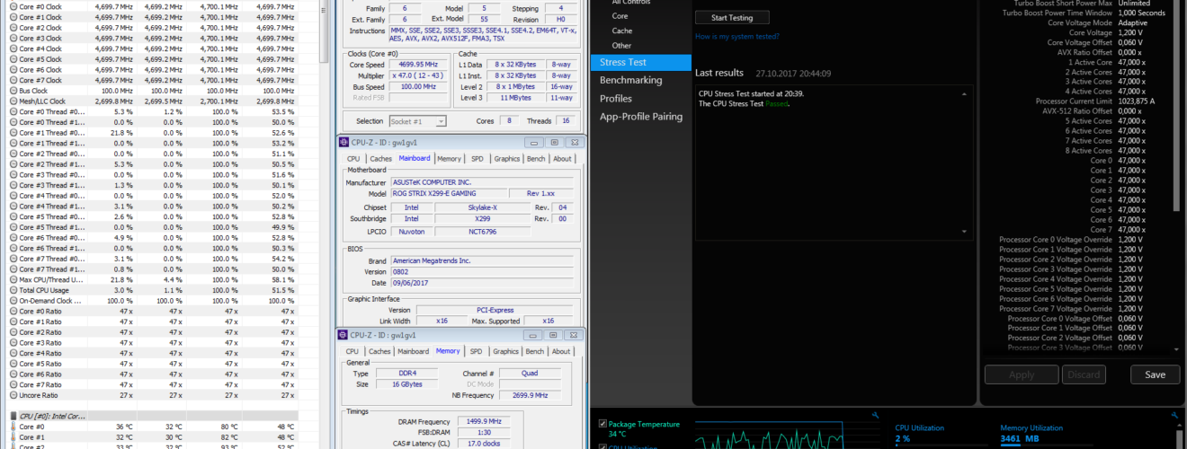Click the Discard button
This screenshot has width=1187, height=449.
click(x=1084, y=375)
